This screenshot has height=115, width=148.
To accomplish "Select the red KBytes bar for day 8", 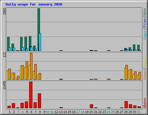I will [x=39, y=101].
